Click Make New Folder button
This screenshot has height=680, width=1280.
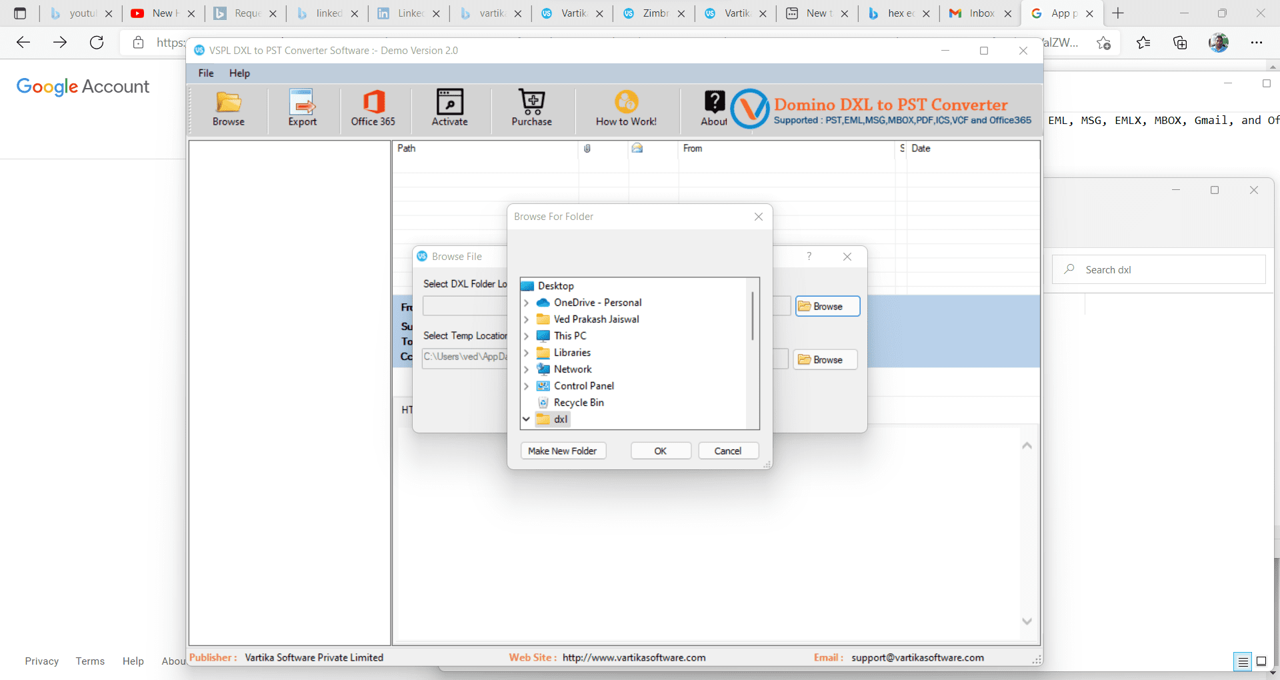[x=563, y=451]
